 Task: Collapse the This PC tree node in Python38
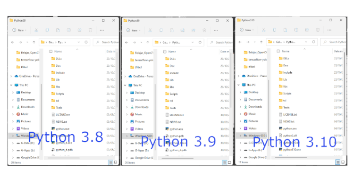point(11,85)
